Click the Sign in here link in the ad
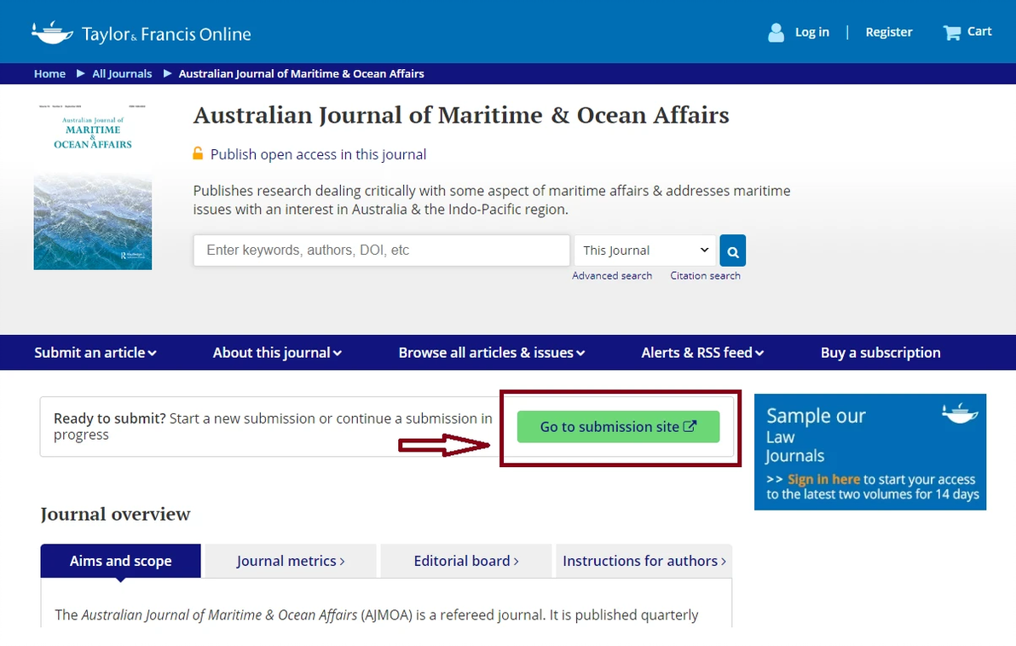1016x646 pixels. (823, 480)
